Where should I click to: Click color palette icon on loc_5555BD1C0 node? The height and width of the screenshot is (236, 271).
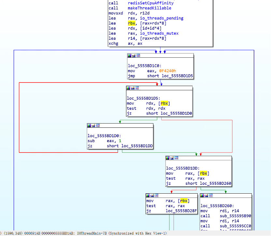tap(130, 56)
